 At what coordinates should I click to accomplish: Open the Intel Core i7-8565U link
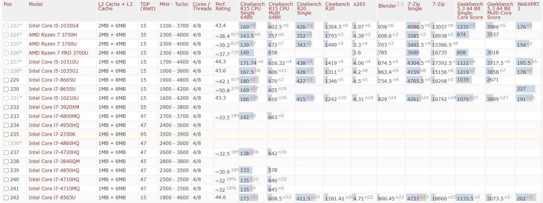click(52, 197)
